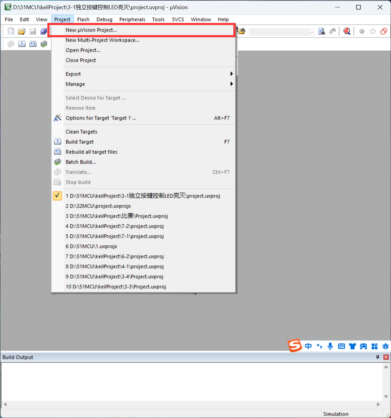The image size is (391, 418).
Task: Click the Sogou game controller icon
Action: point(364,346)
